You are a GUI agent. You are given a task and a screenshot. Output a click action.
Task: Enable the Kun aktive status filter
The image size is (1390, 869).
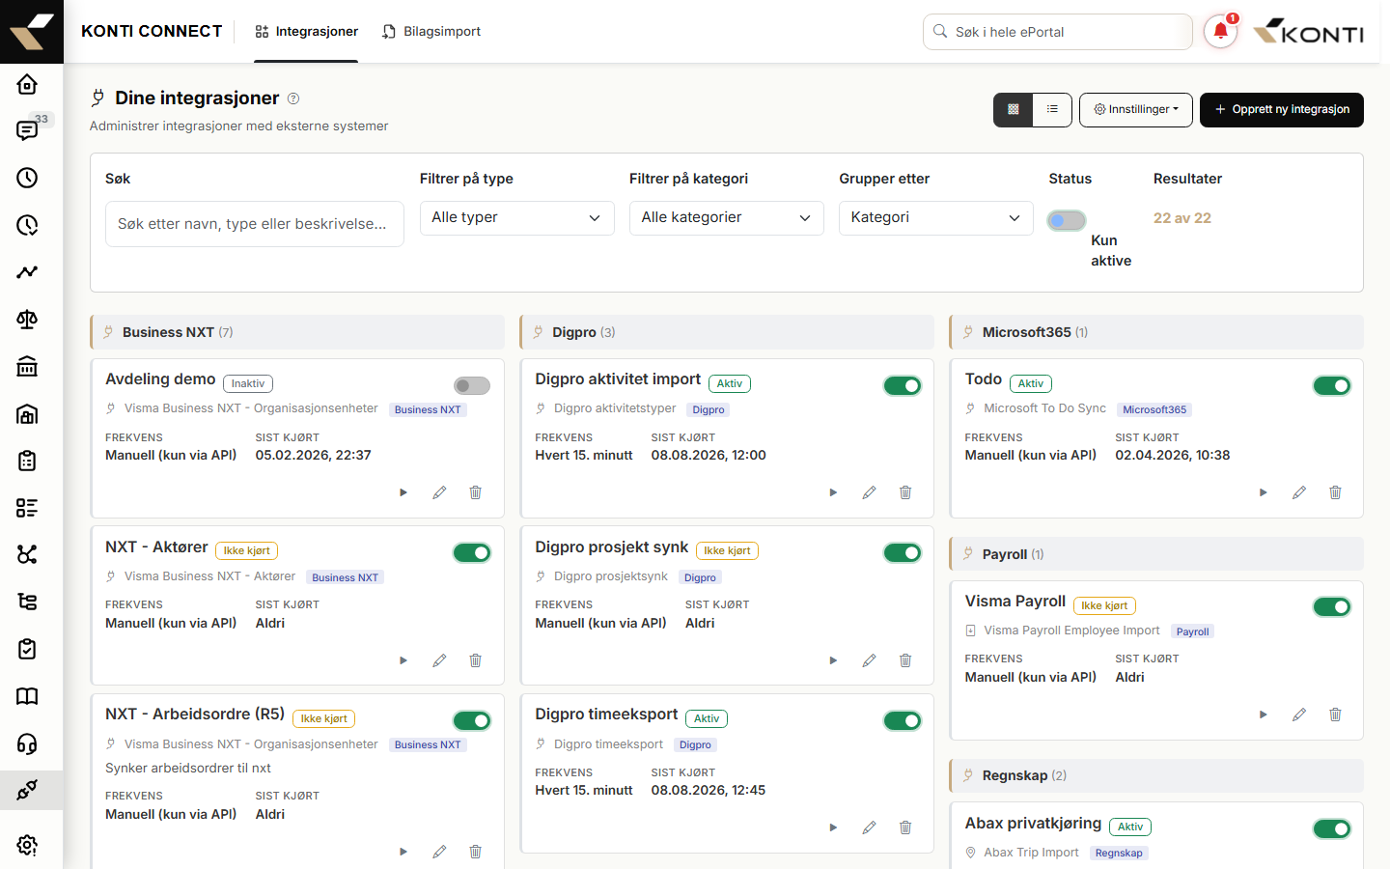tap(1067, 221)
